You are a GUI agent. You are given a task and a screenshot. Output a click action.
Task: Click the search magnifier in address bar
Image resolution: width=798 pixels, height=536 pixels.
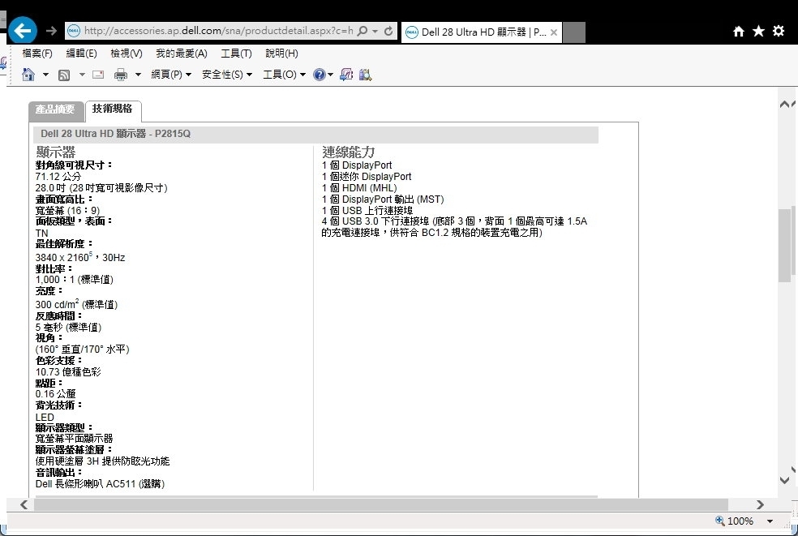coord(363,31)
